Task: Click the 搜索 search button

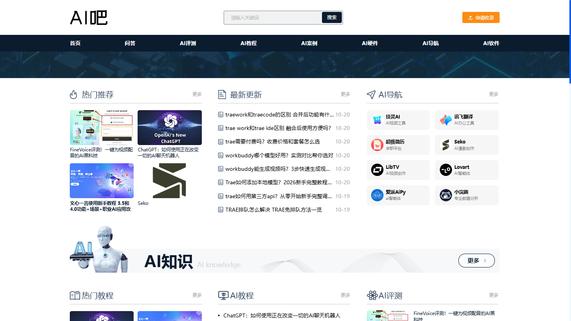Action: tap(332, 17)
